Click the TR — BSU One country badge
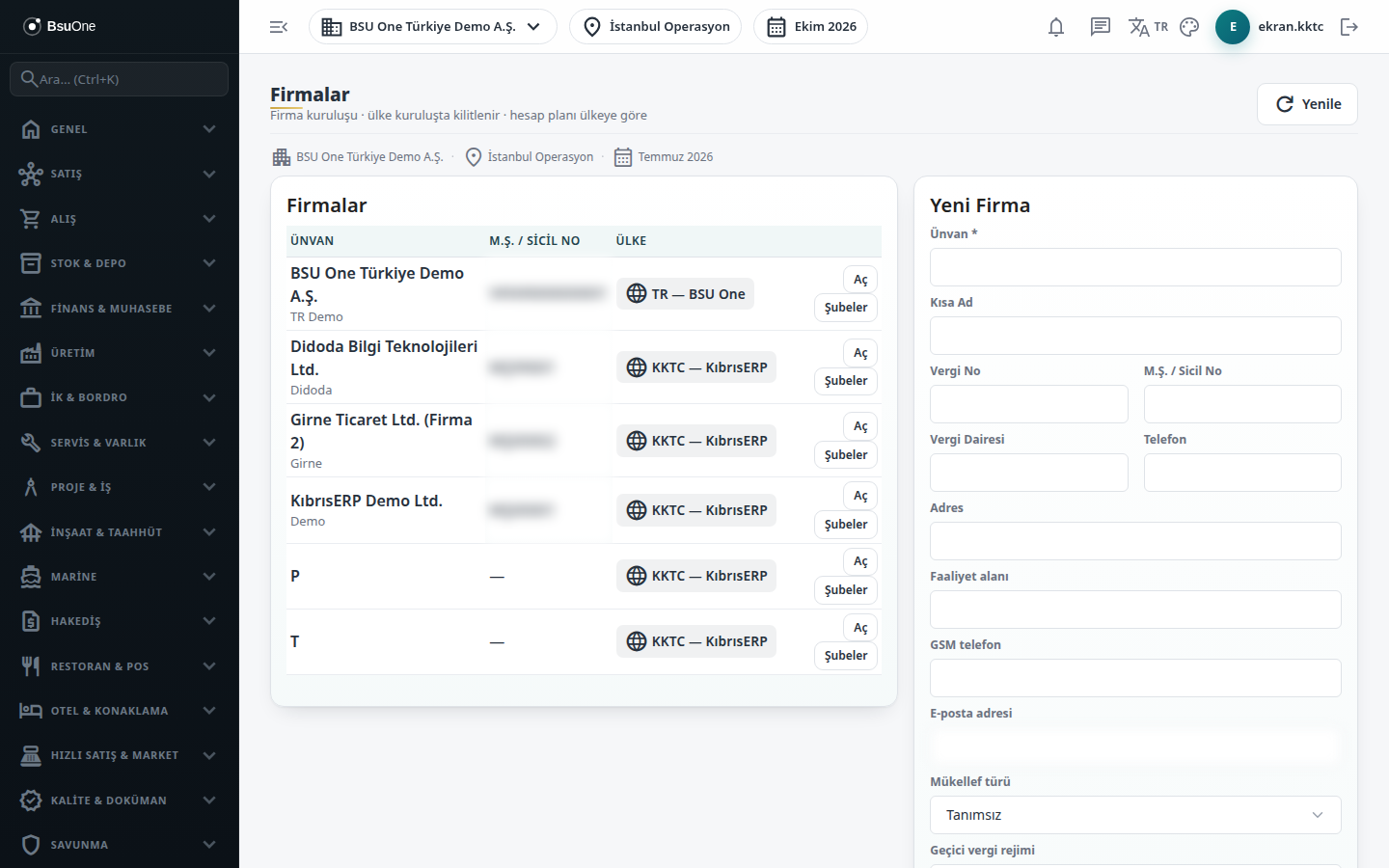The height and width of the screenshot is (868, 1389). (x=685, y=294)
